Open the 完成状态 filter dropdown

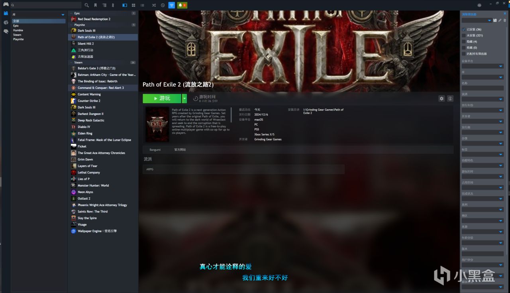(x=483, y=199)
